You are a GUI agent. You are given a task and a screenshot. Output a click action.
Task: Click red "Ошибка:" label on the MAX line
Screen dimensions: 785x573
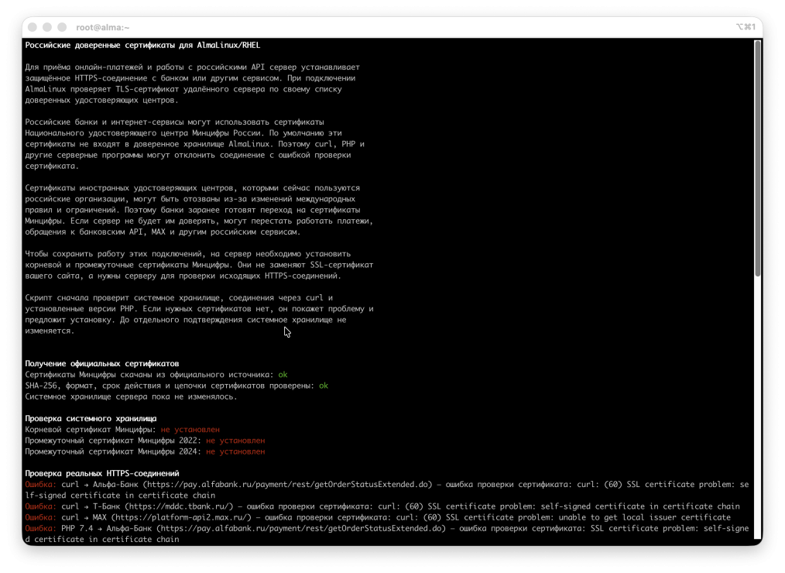pyautogui.click(x=40, y=517)
